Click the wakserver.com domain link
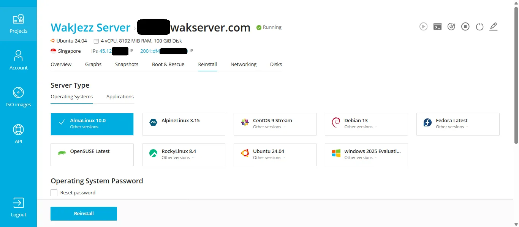 pyautogui.click(x=211, y=27)
